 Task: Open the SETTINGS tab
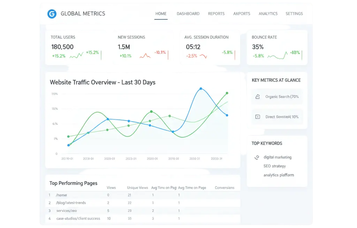(294, 14)
